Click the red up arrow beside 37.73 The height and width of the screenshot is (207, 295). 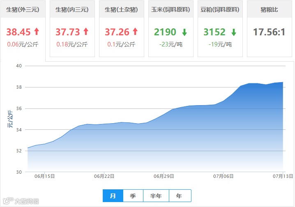click(86, 31)
